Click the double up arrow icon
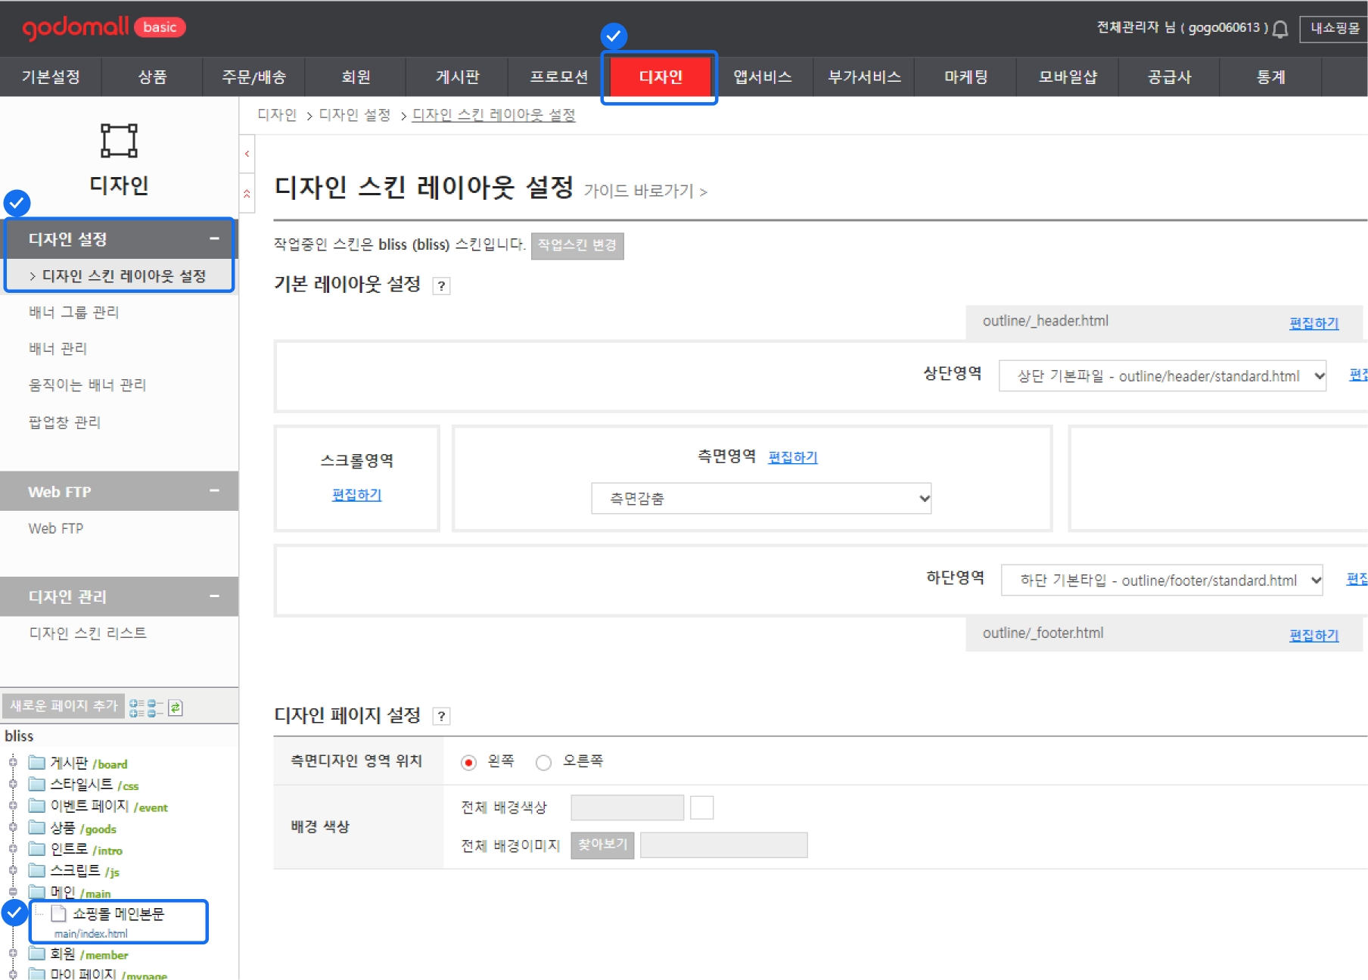 [247, 194]
